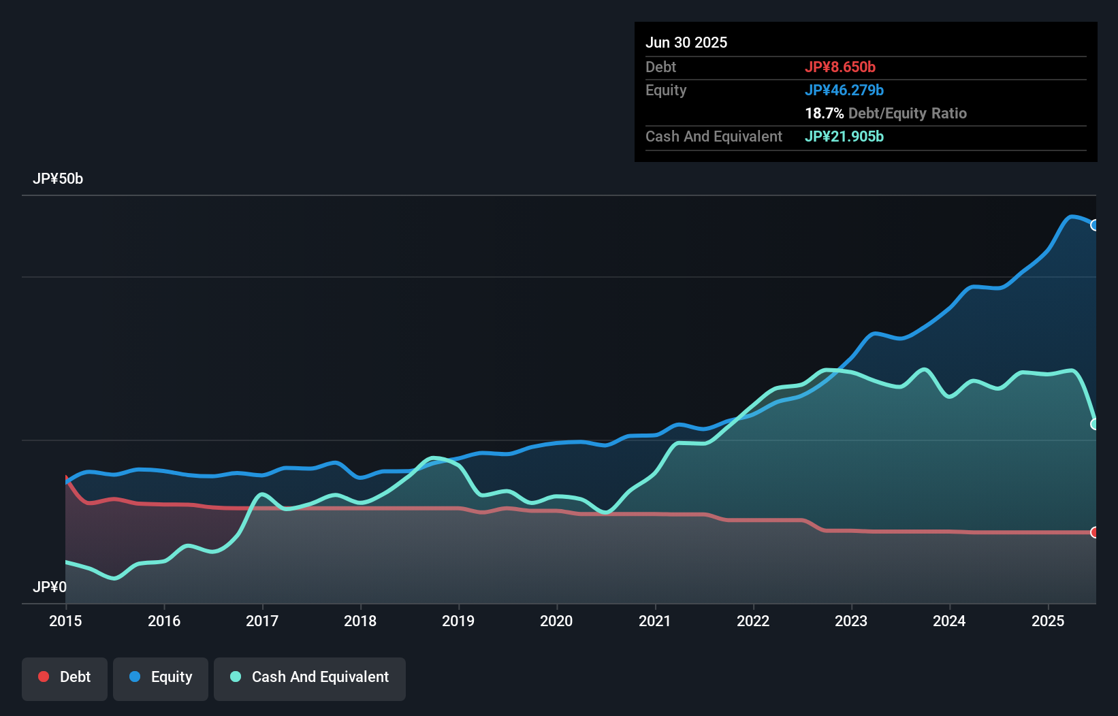
Task: Click the JP¥50b axis label
Action: [59, 179]
